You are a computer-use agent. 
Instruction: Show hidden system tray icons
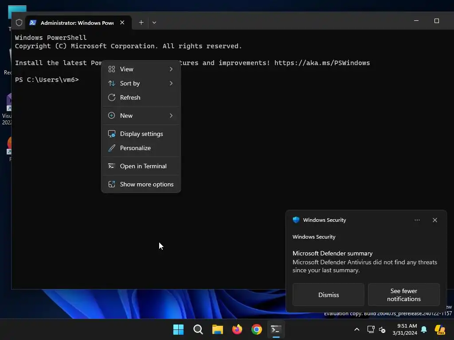pos(357,329)
